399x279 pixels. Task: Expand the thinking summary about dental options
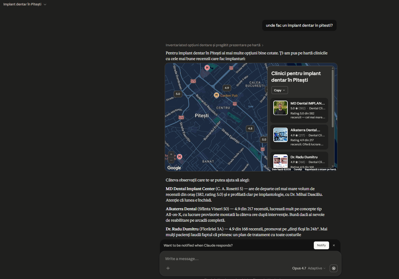214,45
